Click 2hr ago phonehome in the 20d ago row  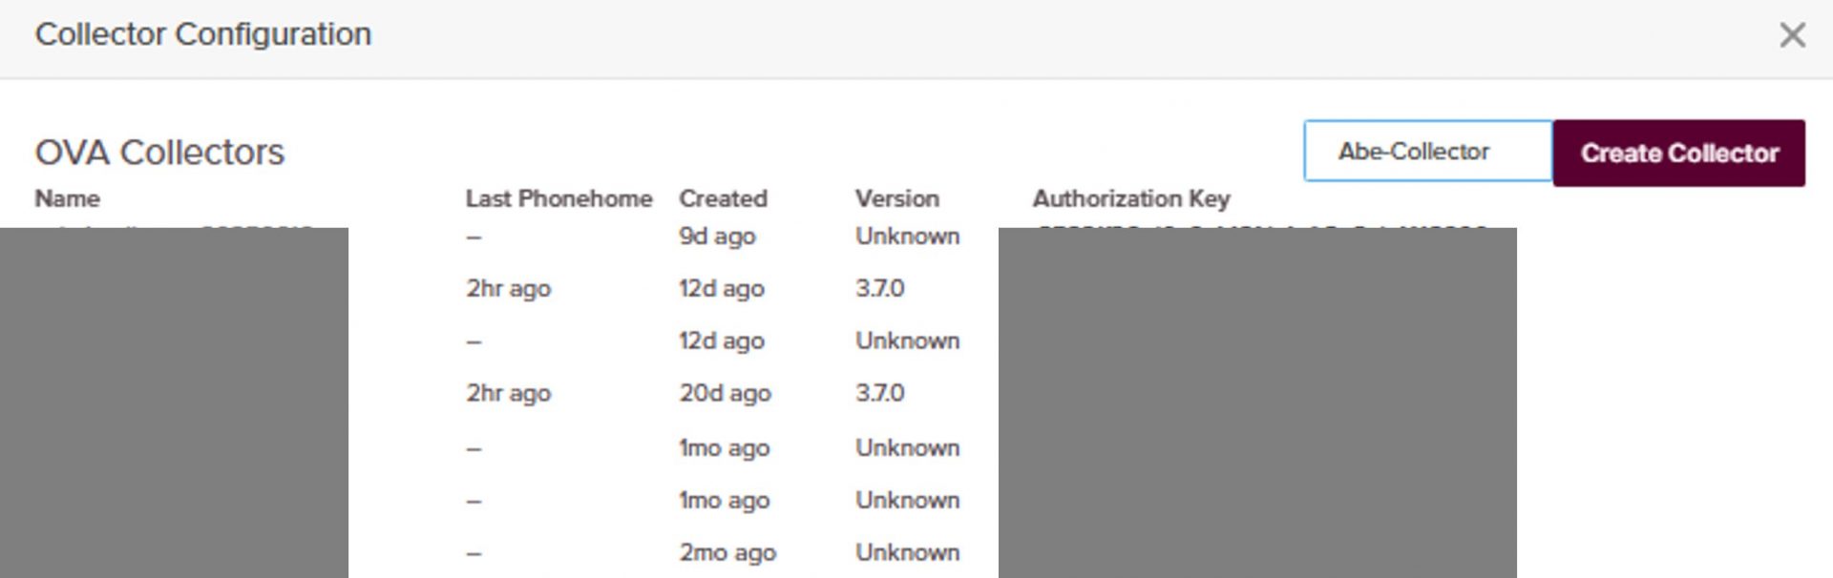508,393
